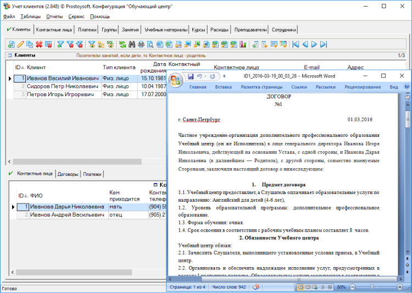Open the Договоры subtab
This screenshot has width=412, height=293.
coord(68,174)
